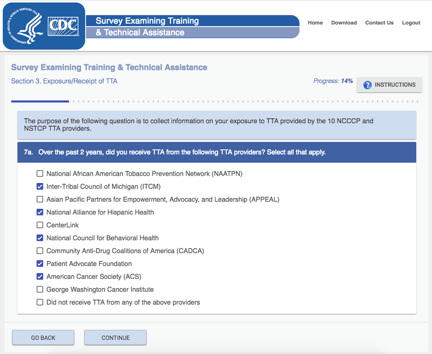Select the APPEAL provider checkbox
This screenshot has height=354, width=432.
(40, 199)
